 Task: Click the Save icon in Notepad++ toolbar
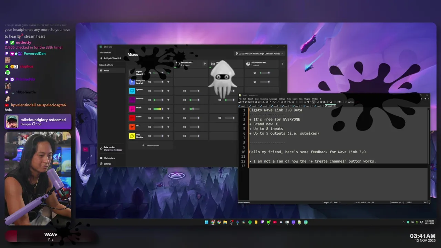click(246, 102)
